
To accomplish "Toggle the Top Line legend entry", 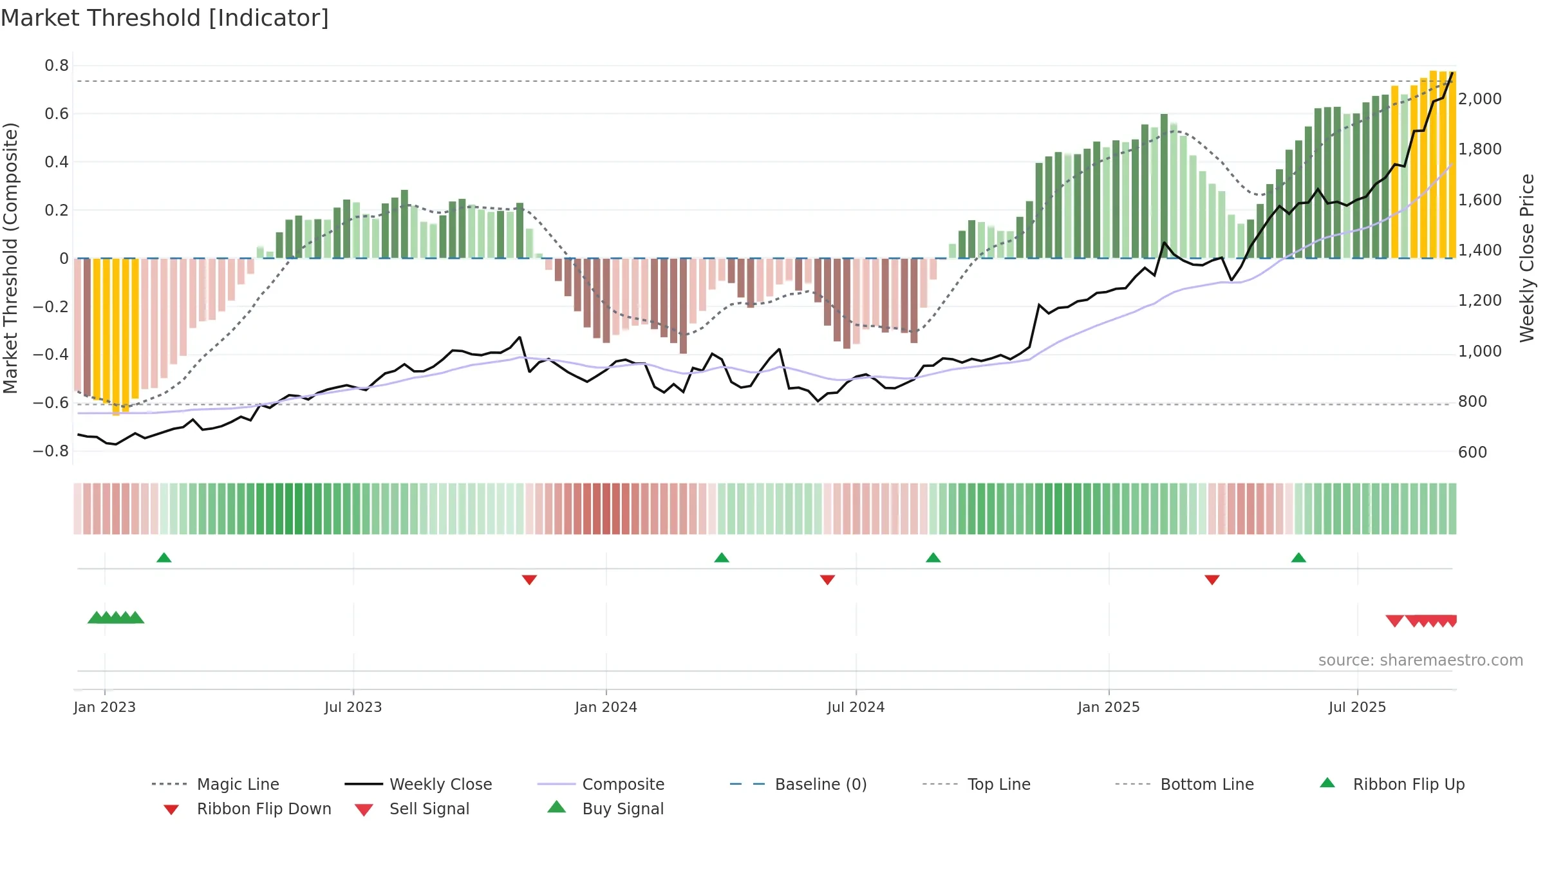I will click(x=977, y=784).
